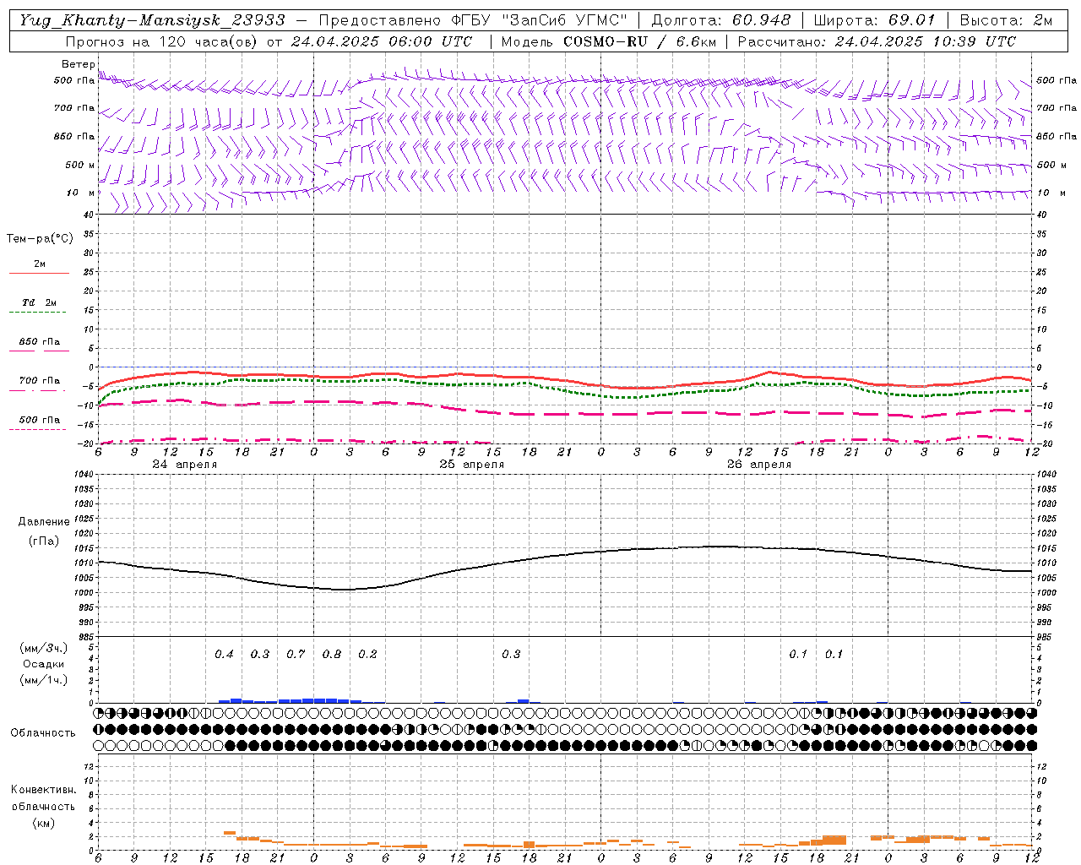Click the 24 апреля date label
This screenshot has height=865, width=1081.
(185, 465)
